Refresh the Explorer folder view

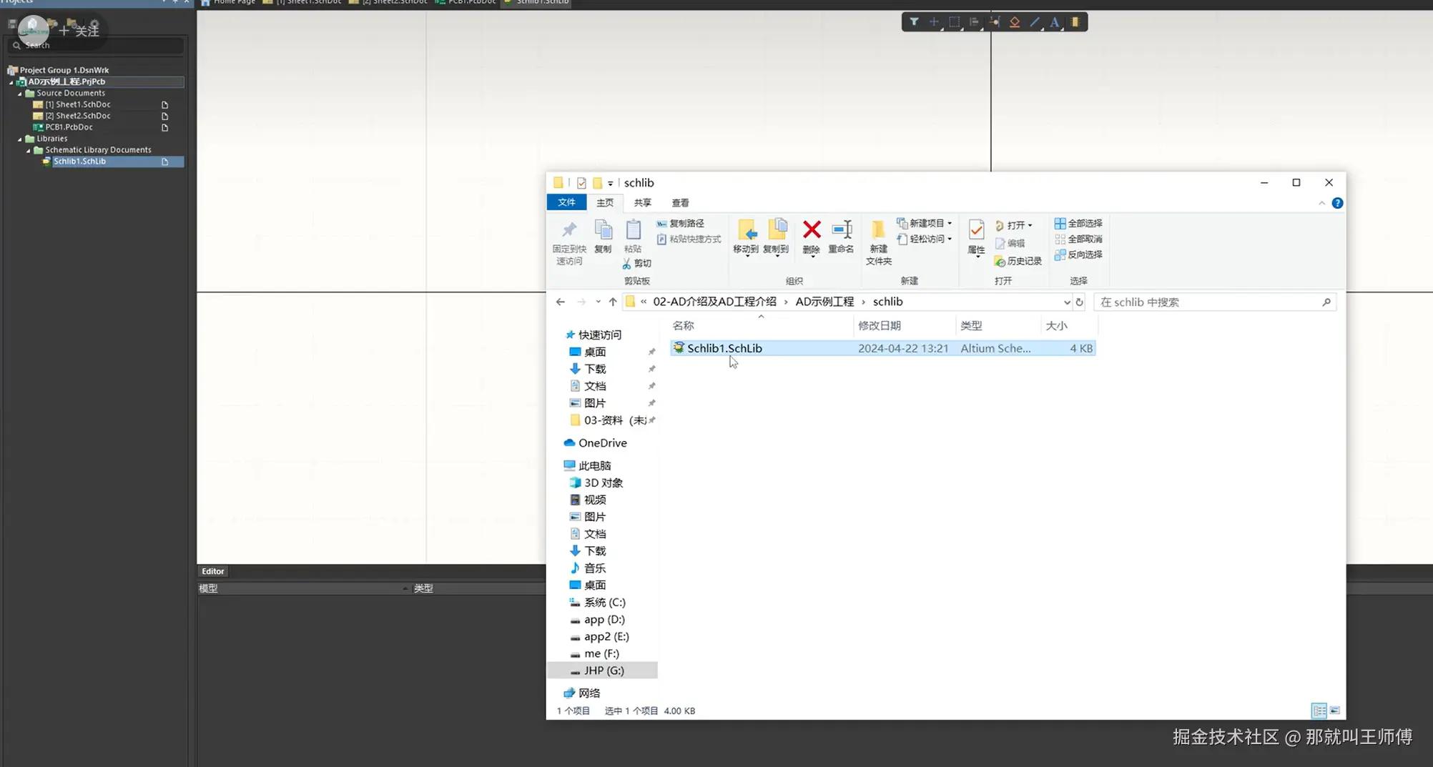point(1080,302)
